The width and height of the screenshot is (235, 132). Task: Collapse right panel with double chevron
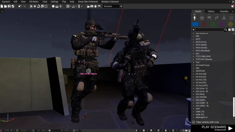233,11
